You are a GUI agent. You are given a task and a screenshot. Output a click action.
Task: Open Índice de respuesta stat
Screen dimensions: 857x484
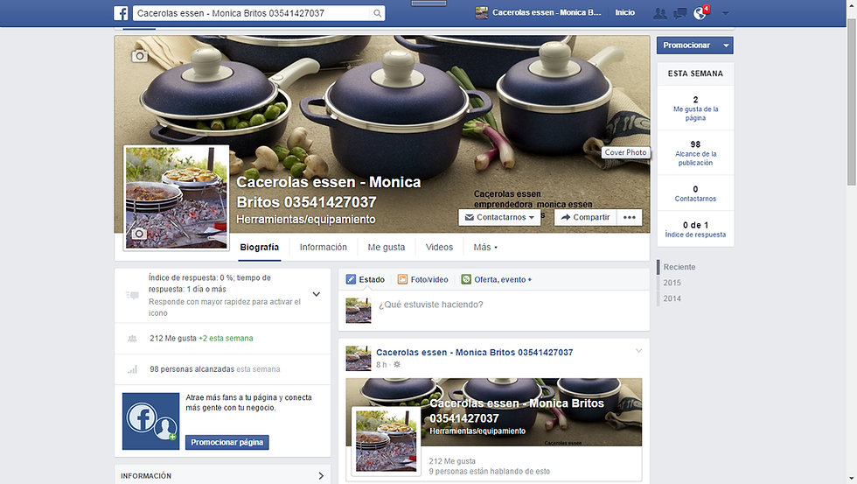(x=695, y=229)
